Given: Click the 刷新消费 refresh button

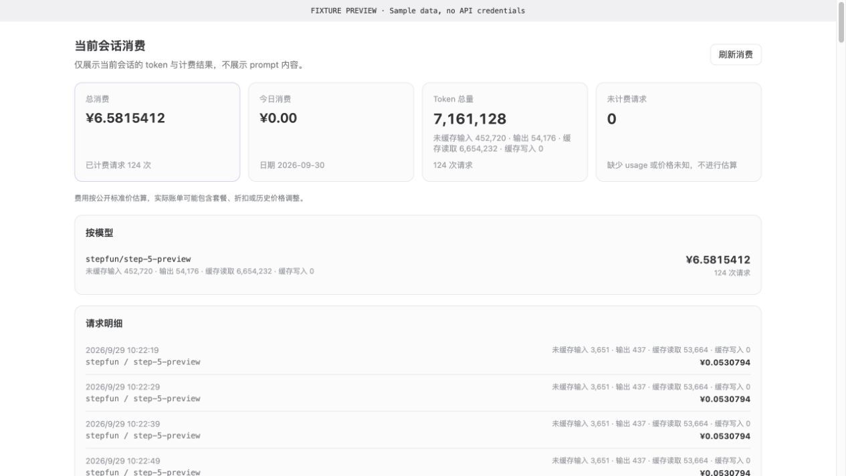Looking at the screenshot, I should pyautogui.click(x=736, y=55).
